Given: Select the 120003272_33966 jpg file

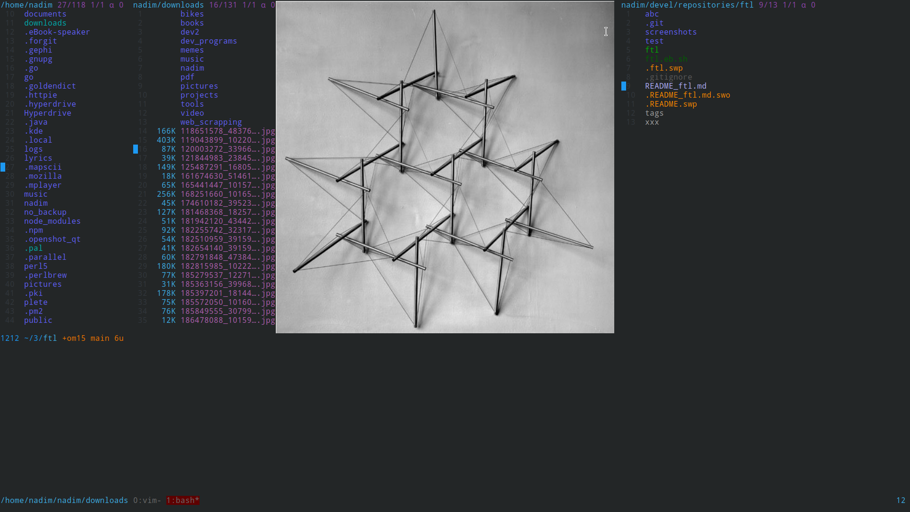Looking at the screenshot, I should 227,149.
